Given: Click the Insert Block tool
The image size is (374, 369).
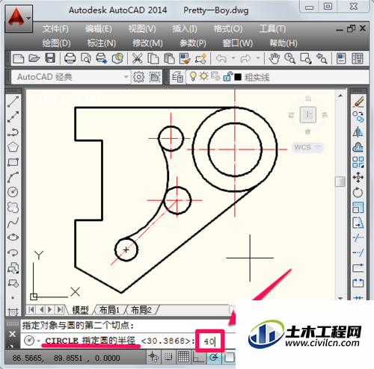Looking at the screenshot, I should [13, 267].
